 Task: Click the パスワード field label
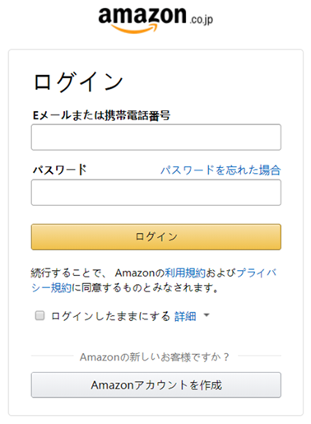click(x=60, y=170)
